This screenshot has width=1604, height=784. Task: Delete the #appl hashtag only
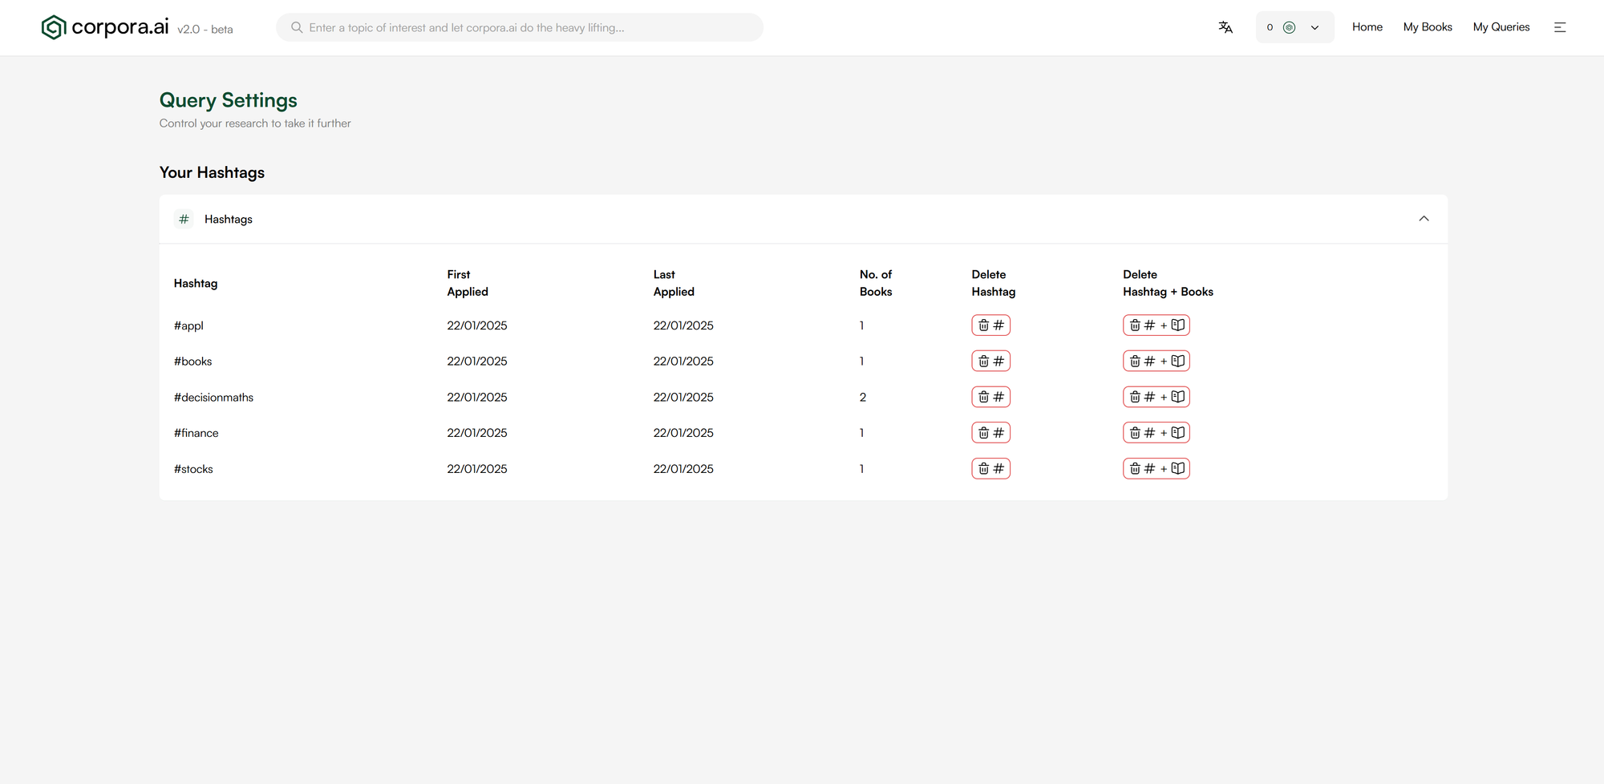point(990,325)
